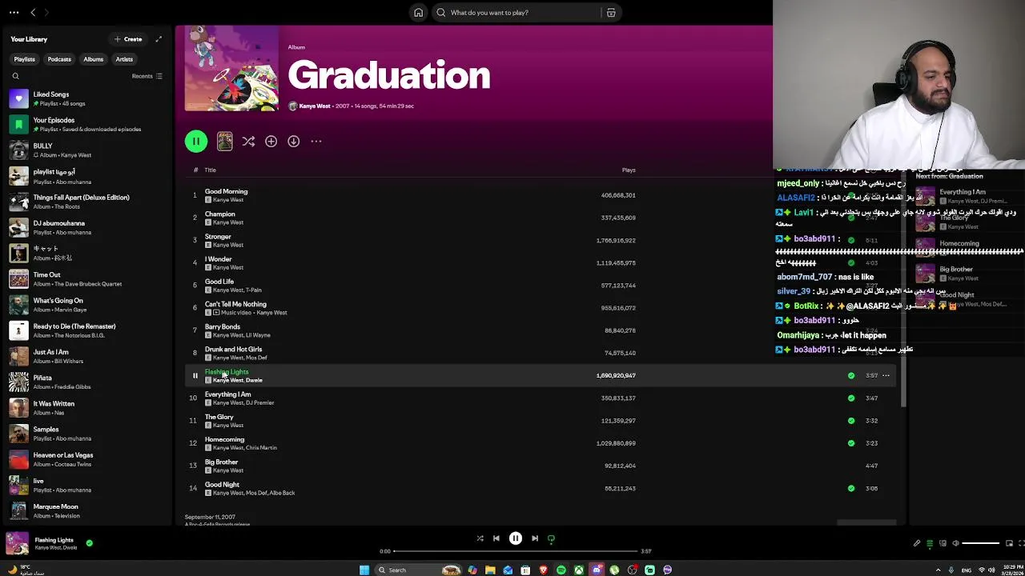Toggle saved check for Flashing Lights row
Image resolution: width=1025 pixels, height=576 pixels.
[851, 375]
